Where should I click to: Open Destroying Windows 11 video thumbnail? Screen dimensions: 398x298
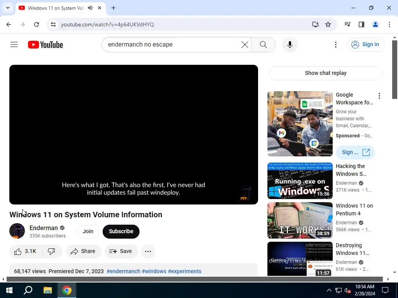coord(300,259)
